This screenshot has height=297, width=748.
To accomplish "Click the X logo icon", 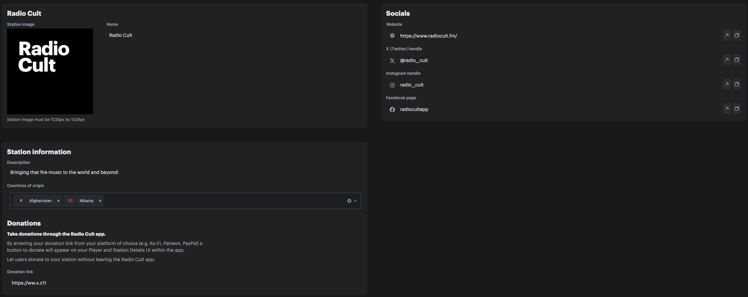I will coord(392,61).
